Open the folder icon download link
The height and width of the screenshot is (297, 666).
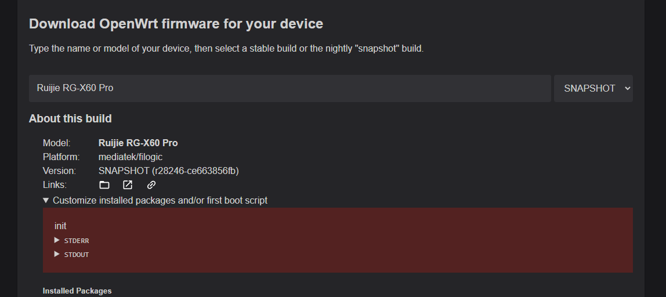click(104, 185)
